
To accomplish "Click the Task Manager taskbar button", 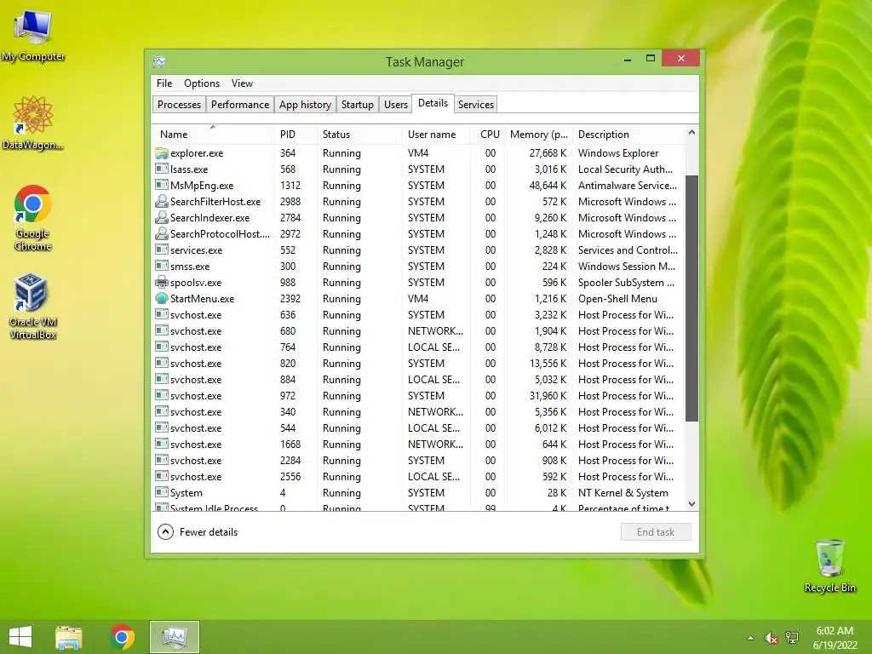I will pyautogui.click(x=174, y=637).
